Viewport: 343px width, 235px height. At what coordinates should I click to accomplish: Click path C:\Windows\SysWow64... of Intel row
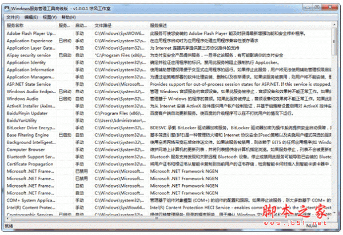coord(119,208)
